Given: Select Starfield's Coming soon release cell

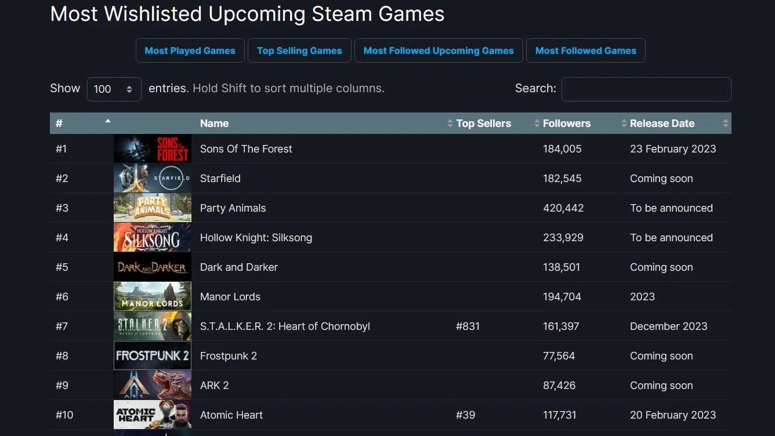Looking at the screenshot, I should [661, 179].
